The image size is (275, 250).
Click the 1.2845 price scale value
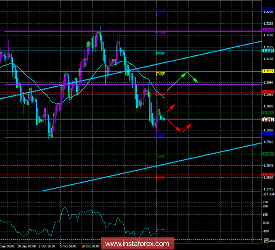coord(268,165)
